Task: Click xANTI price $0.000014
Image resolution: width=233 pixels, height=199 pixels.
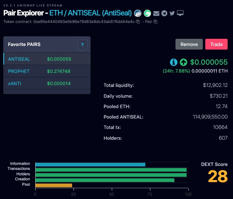Action: click(59, 83)
